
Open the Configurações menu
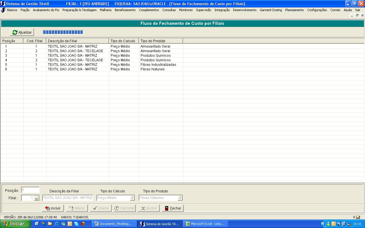click(x=317, y=10)
